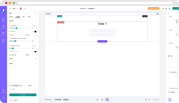
Task: Open the Title font dropdown
Action: click(x=31, y=35)
